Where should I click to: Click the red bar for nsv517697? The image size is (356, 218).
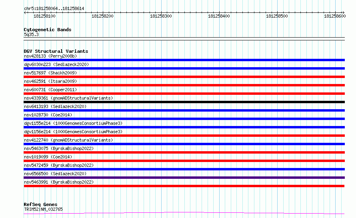tap(184, 77)
